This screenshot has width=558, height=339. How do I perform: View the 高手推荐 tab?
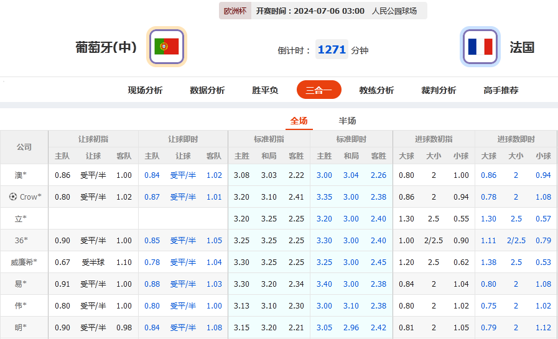tap(501, 90)
